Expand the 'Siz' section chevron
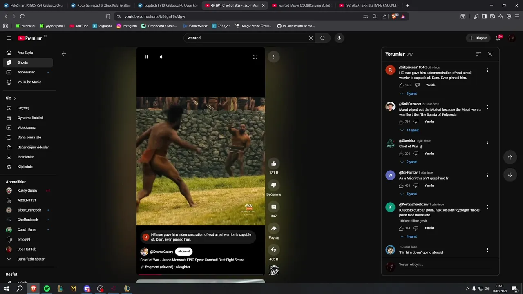Image resolution: width=523 pixels, height=294 pixels. coord(15,98)
